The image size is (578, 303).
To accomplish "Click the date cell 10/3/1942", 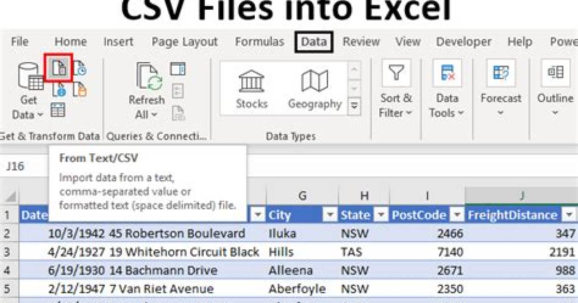I will click(x=63, y=234).
